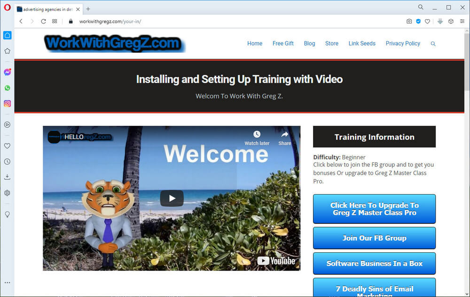Add page to bookmarks heart icon
This screenshot has height=297, width=470.
[427, 21]
